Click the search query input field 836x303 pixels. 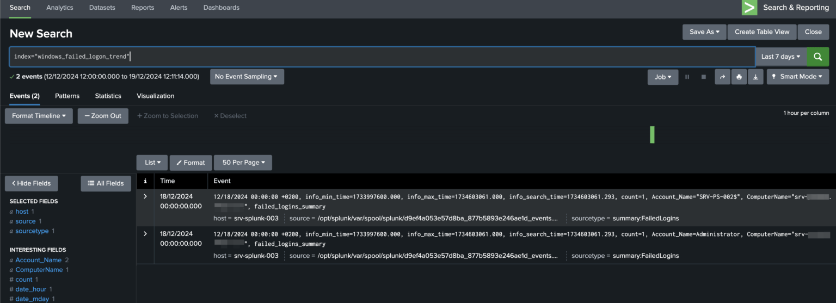(x=381, y=57)
